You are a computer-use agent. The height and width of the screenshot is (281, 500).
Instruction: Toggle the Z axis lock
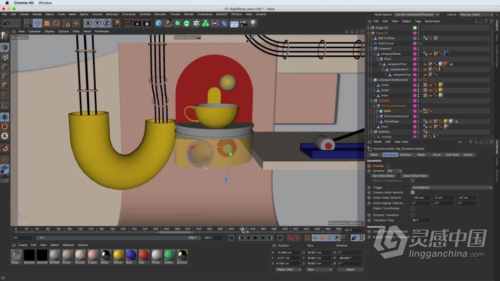pos(106,23)
